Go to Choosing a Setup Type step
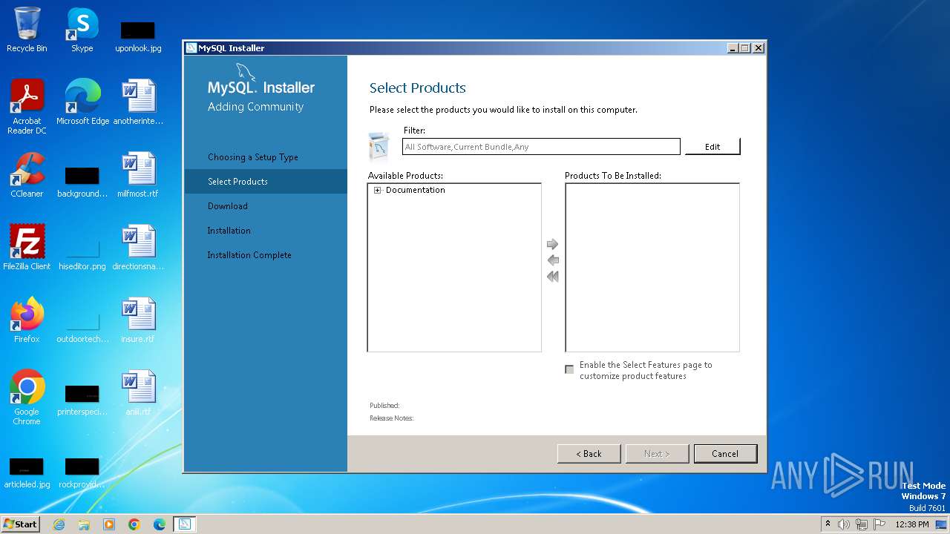The image size is (950, 534). point(253,157)
